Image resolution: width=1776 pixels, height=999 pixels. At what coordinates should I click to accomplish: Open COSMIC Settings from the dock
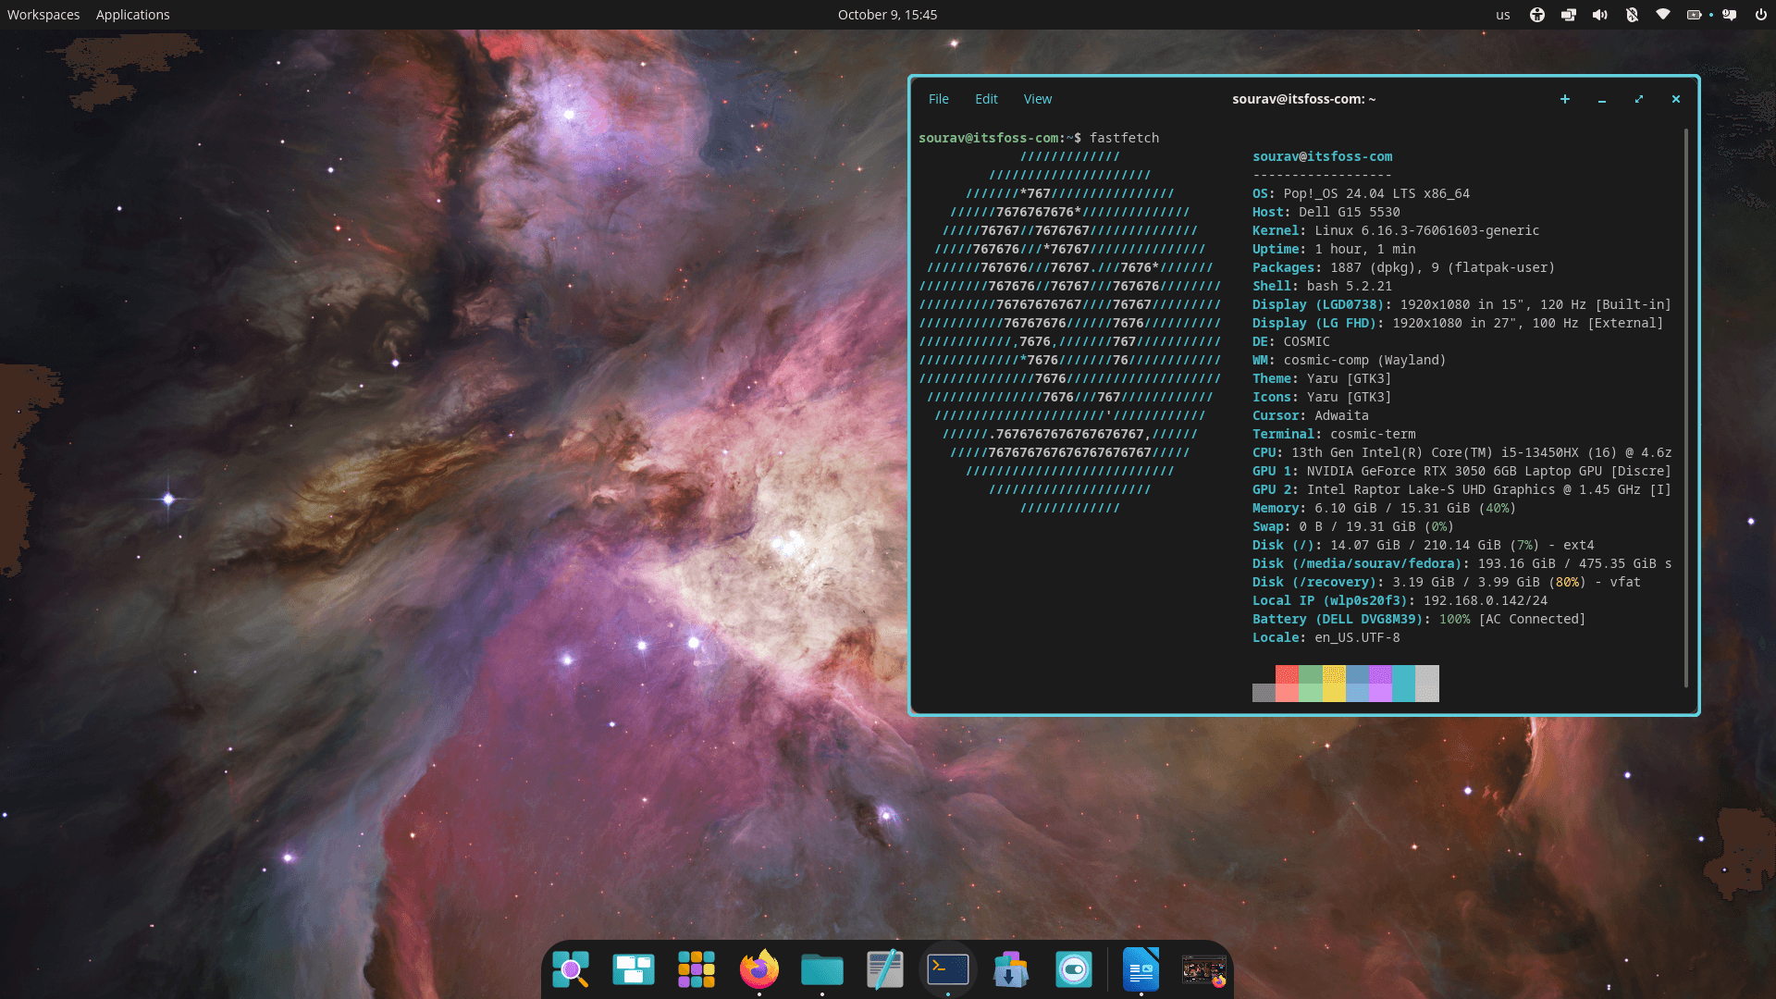[x=1074, y=969]
